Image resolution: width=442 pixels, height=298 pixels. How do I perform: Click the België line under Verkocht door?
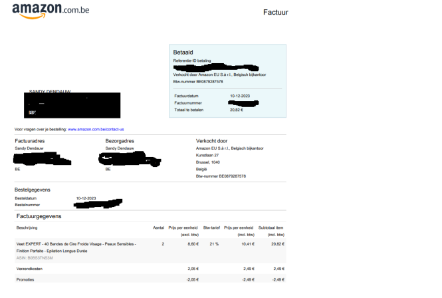point(201,170)
